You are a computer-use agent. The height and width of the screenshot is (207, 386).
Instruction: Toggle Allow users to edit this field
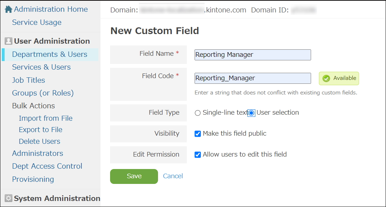(x=198, y=154)
